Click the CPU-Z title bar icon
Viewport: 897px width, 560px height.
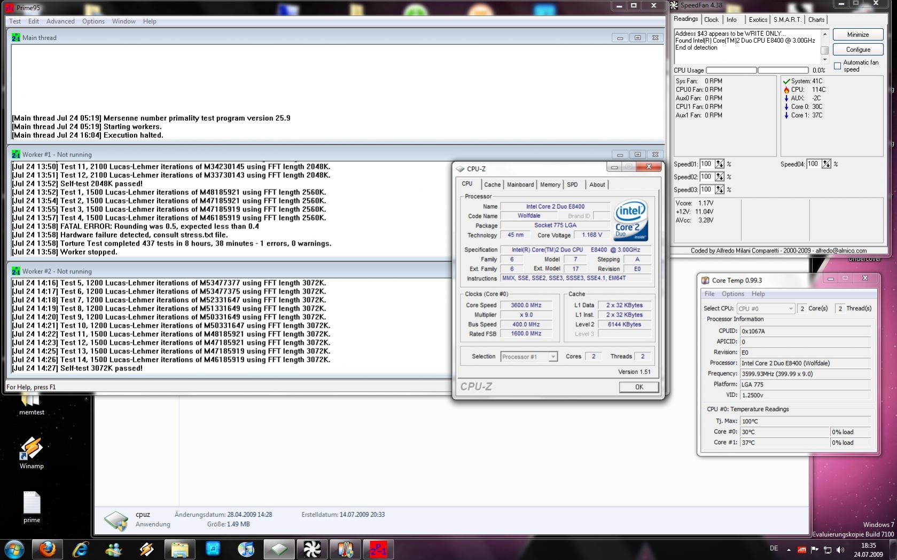pyautogui.click(x=460, y=169)
